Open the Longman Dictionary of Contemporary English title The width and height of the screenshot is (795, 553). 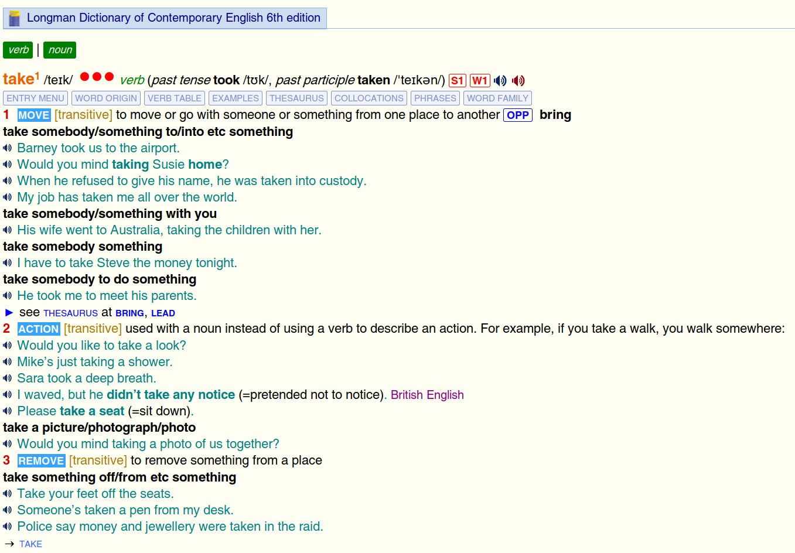click(173, 18)
